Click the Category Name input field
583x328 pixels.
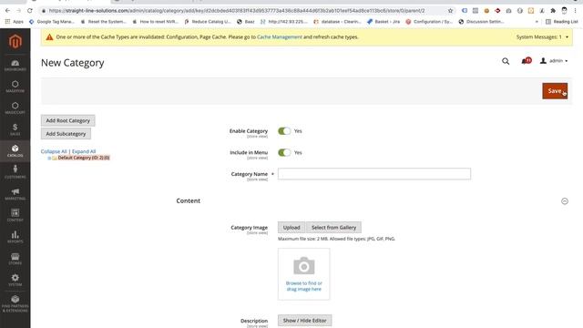374,174
